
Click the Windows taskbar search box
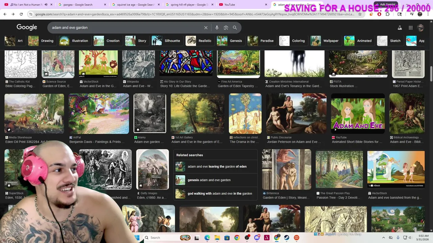167,238
